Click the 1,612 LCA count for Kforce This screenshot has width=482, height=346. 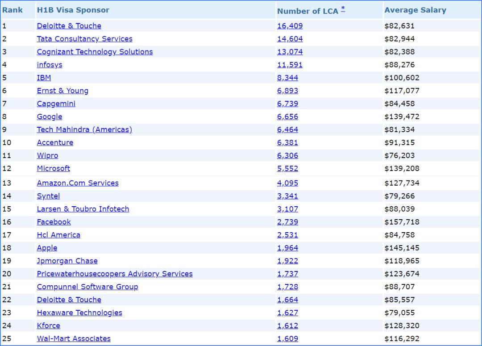pyautogui.click(x=288, y=325)
